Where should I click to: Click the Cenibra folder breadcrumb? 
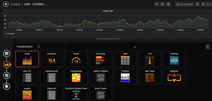coord(15,4)
